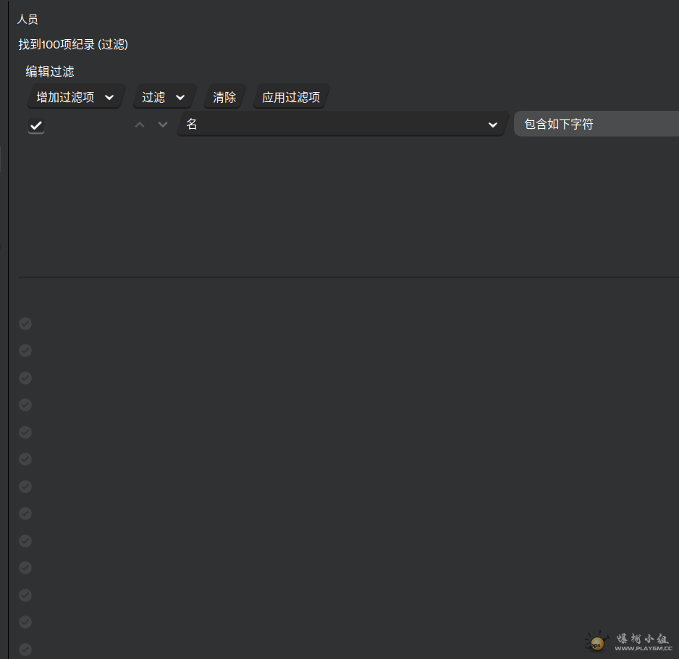Tick the third record's check circle
The height and width of the screenshot is (659, 679).
click(x=25, y=378)
